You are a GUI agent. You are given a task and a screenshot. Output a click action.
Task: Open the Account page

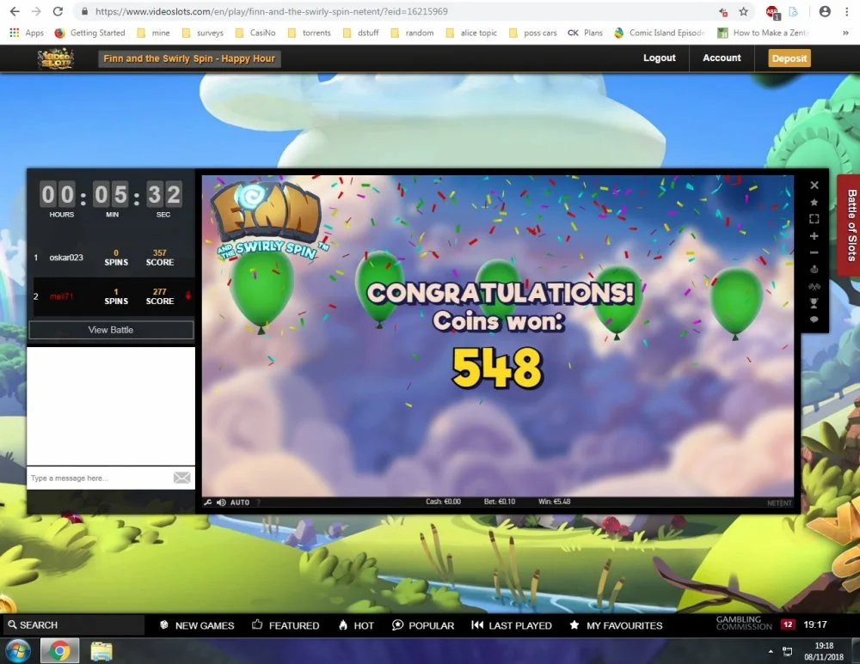[x=722, y=58]
